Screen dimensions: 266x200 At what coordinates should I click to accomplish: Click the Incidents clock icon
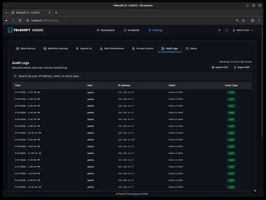(x=125, y=30)
